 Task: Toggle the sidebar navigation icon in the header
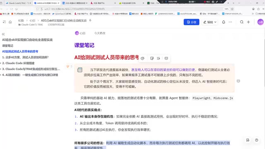pos(4,22)
